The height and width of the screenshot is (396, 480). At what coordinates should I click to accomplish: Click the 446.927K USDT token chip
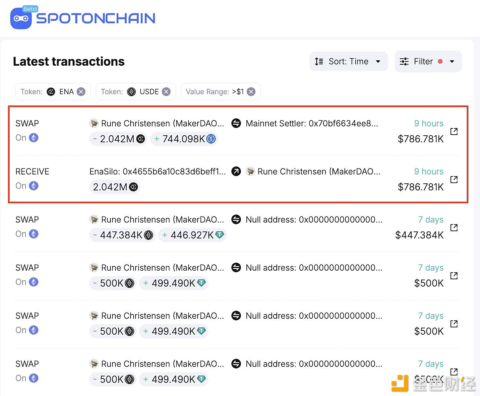point(193,235)
